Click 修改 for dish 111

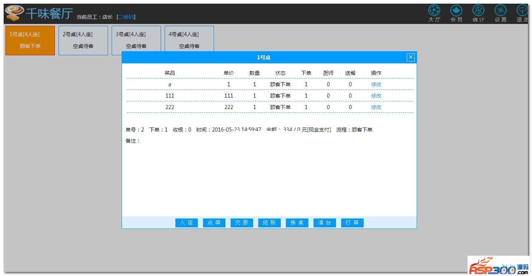coord(376,96)
